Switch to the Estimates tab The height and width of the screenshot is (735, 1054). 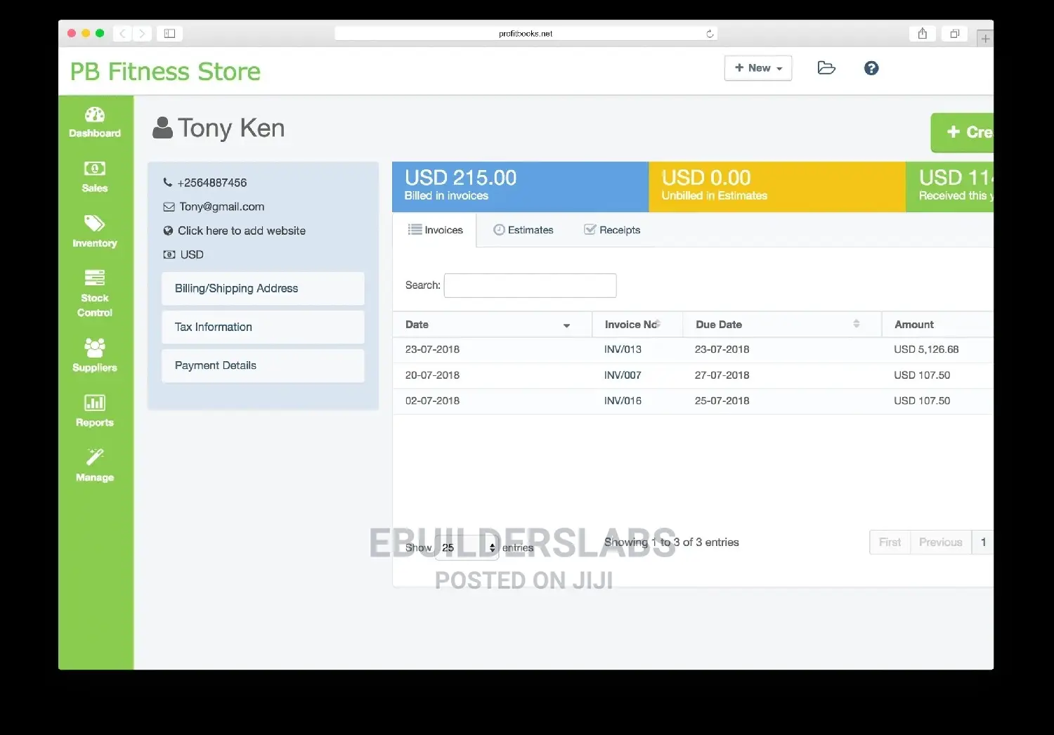click(523, 230)
